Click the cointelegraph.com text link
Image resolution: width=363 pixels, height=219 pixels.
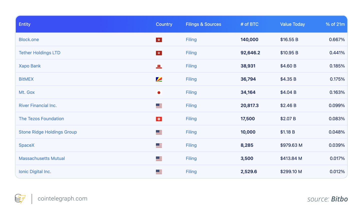pyautogui.click(x=62, y=198)
